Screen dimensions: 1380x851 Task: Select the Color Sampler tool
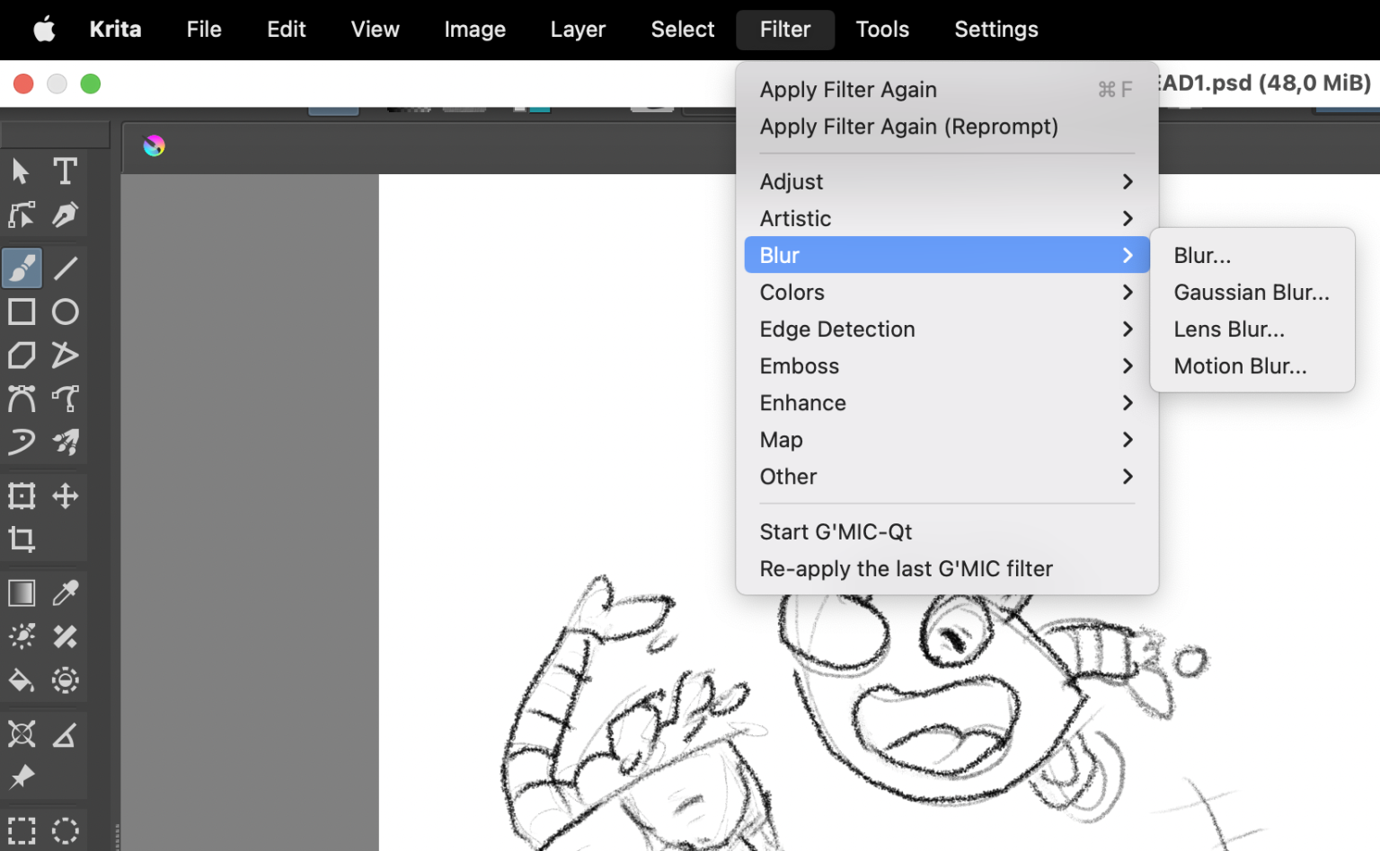(65, 592)
